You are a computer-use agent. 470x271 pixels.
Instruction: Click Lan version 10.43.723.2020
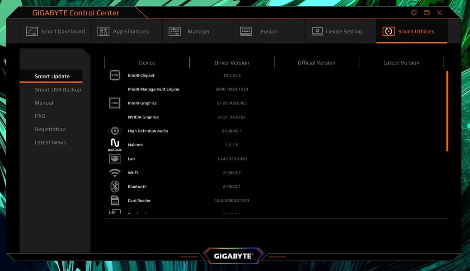(232, 159)
